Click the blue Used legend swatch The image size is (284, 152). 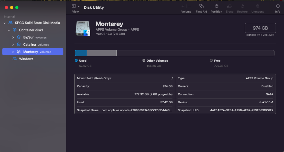coord(76,61)
